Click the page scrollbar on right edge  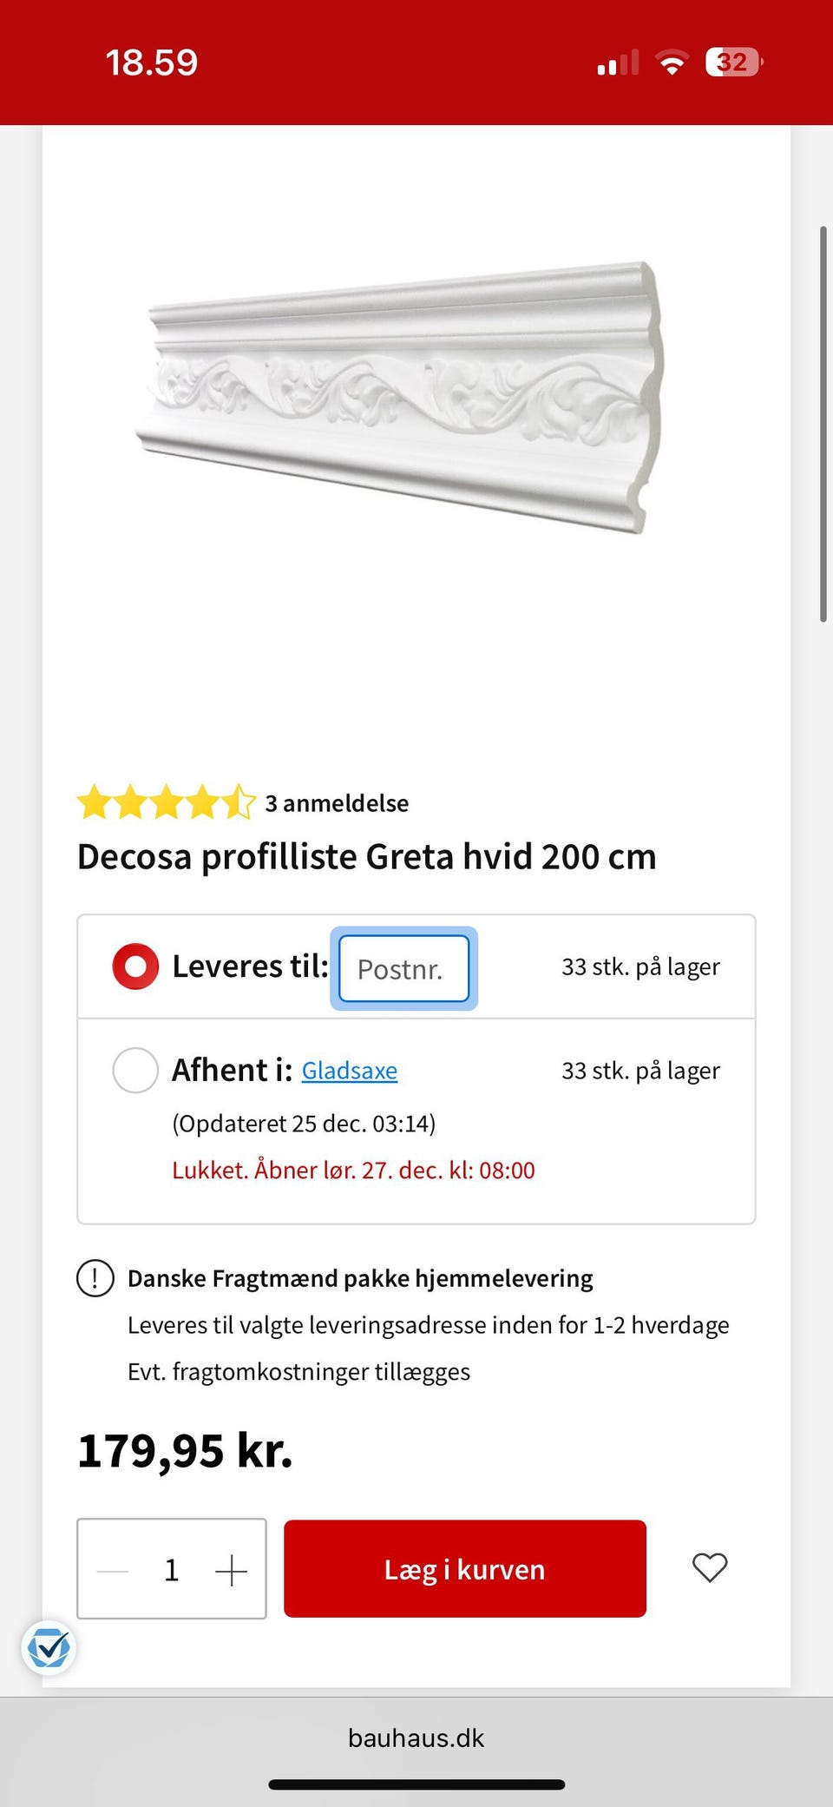coord(823,424)
